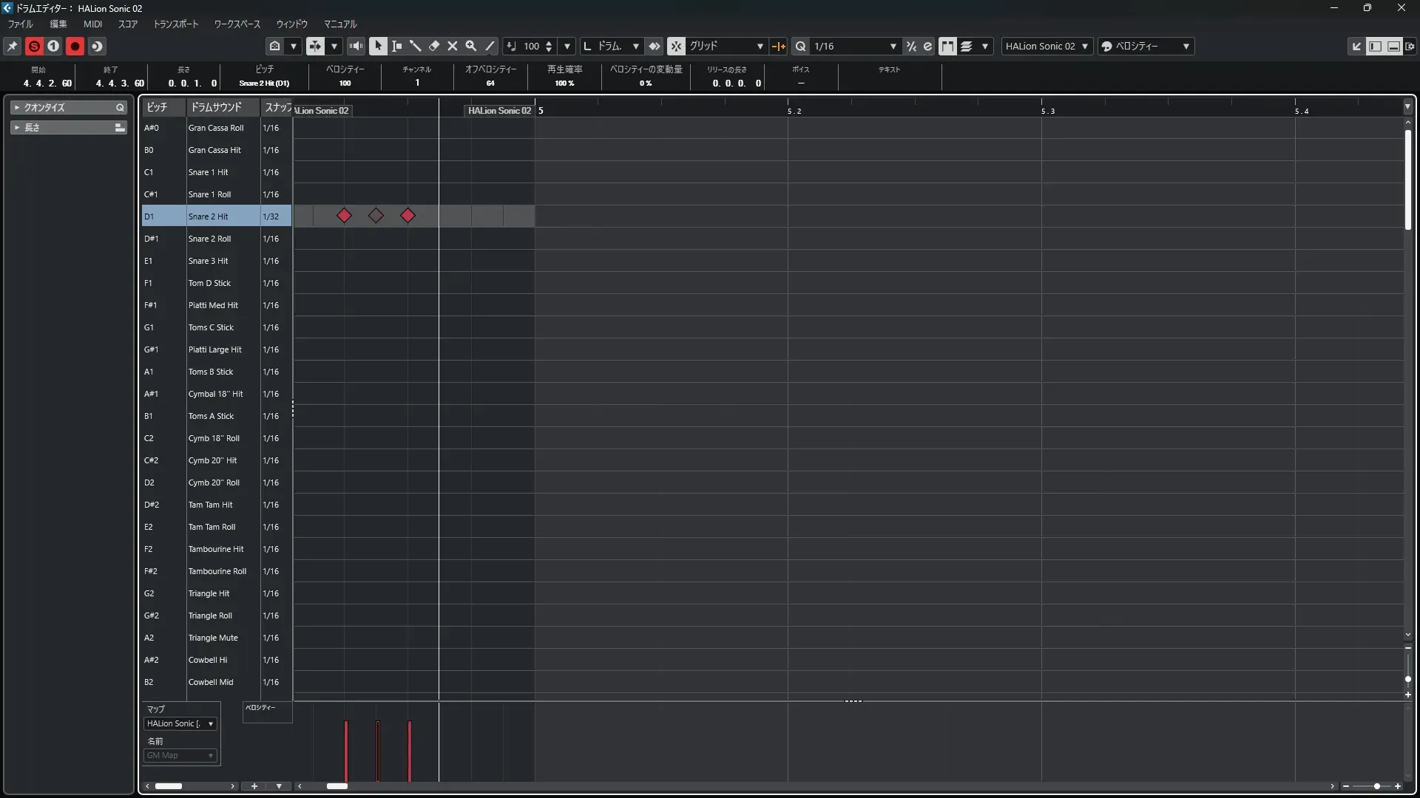Select the Snare 2 Roll drum sound row
This screenshot has width=1420, height=798.
point(209,239)
